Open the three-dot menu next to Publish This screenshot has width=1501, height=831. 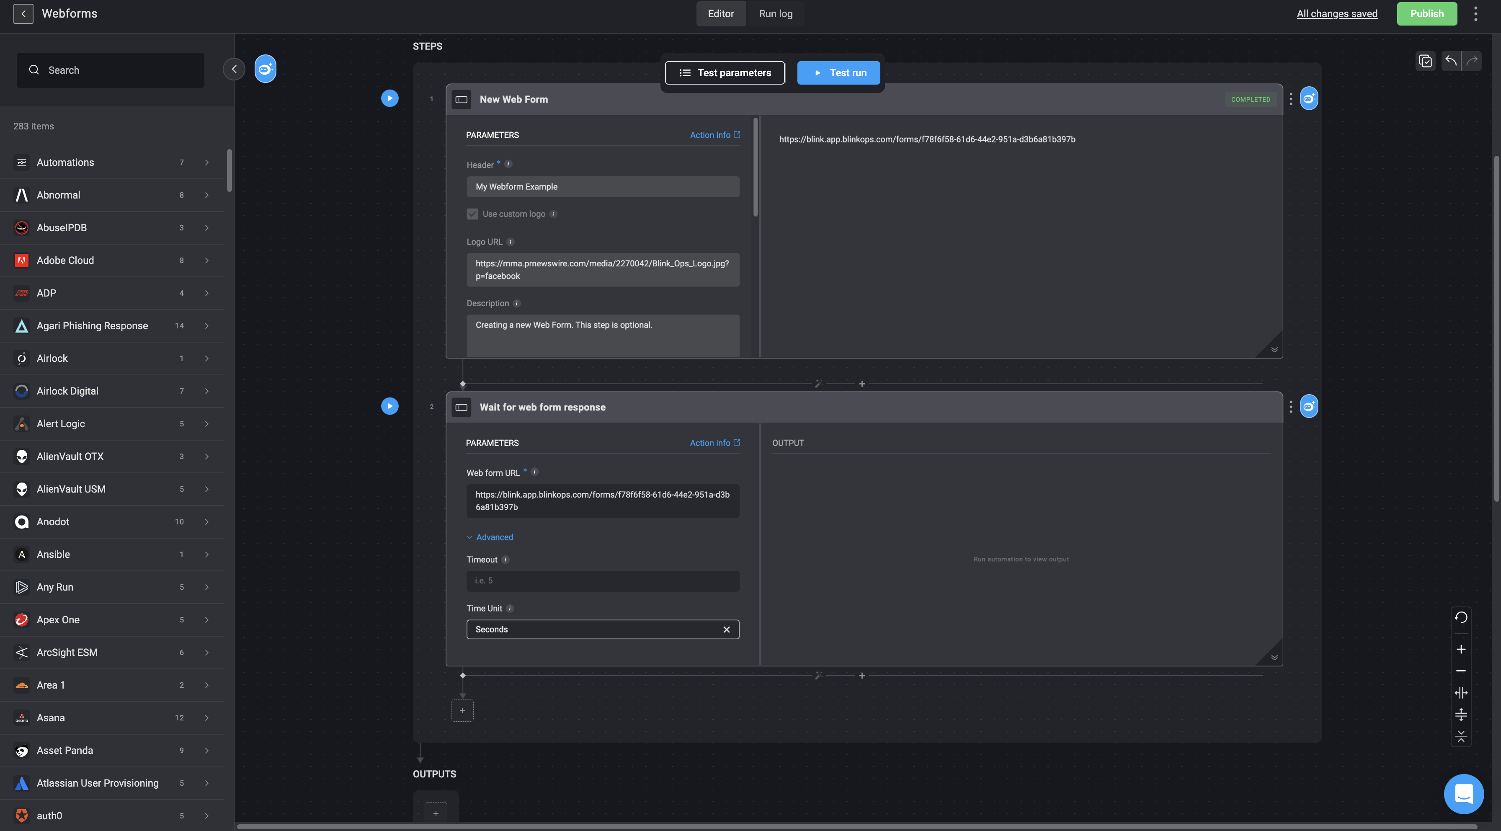pos(1475,13)
